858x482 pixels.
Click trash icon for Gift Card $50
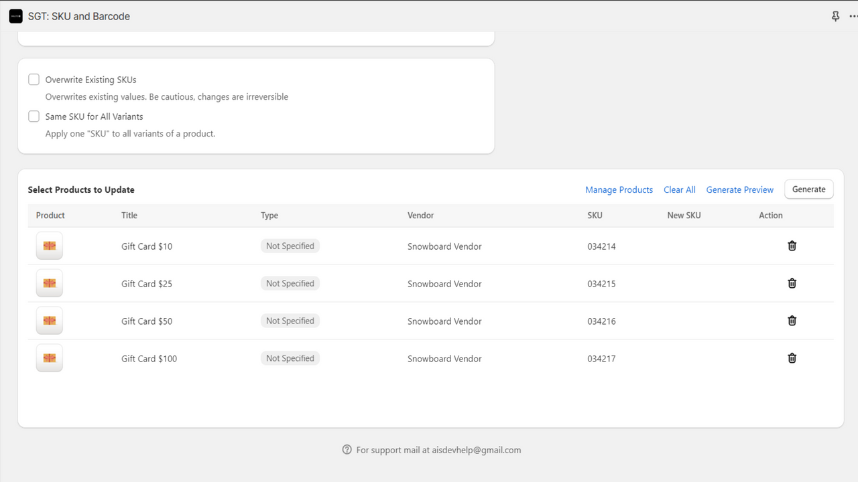pyautogui.click(x=792, y=321)
